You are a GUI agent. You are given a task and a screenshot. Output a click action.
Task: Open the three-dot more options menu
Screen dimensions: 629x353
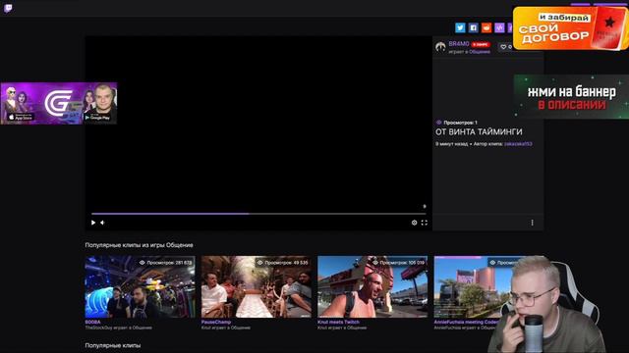pyautogui.click(x=533, y=223)
